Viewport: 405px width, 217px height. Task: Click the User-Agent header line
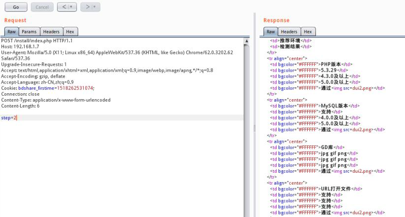pyautogui.click(x=117, y=55)
